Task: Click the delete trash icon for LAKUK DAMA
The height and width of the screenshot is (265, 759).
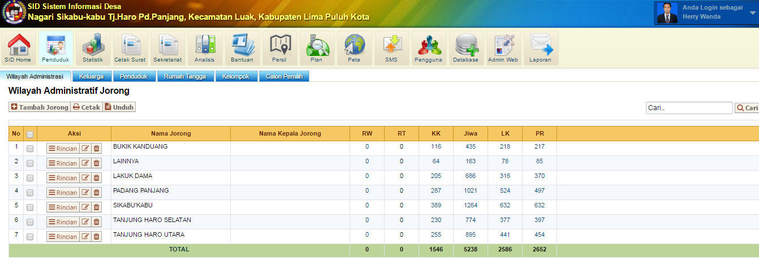Action: tap(96, 178)
